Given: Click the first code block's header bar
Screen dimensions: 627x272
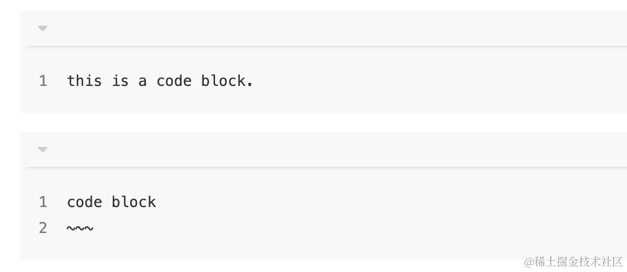Looking at the screenshot, I should (323, 28).
